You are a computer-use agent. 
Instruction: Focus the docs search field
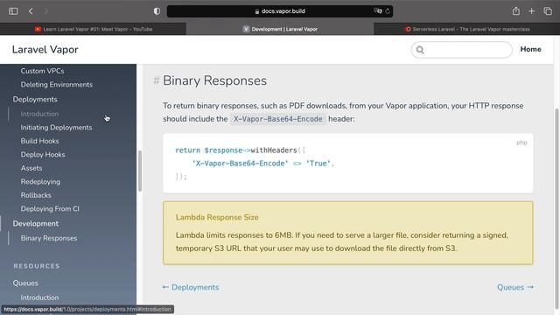click(x=462, y=50)
